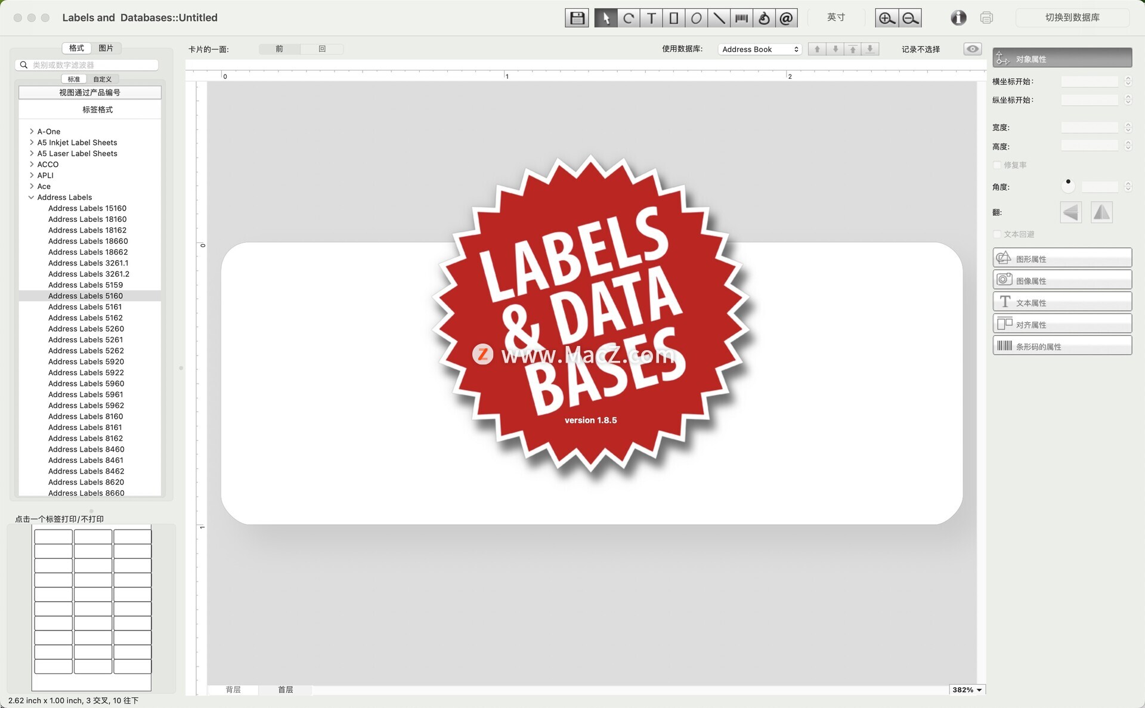Screen dimensions: 1145x708
Task: Select the arrow pointer tool
Action: 606,18
